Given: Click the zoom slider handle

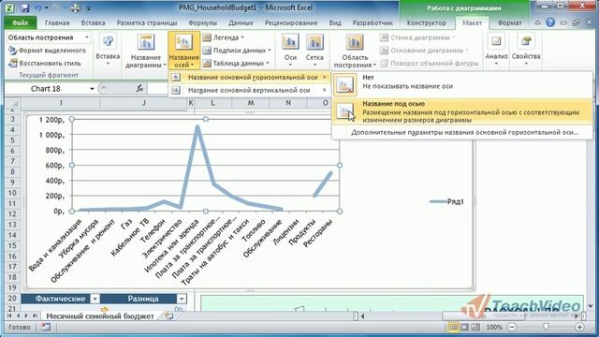Looking at the screenshot, I should coord(546,327).
